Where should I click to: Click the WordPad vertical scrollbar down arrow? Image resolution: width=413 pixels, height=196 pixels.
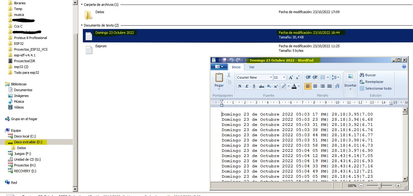[x=405, y=179]
